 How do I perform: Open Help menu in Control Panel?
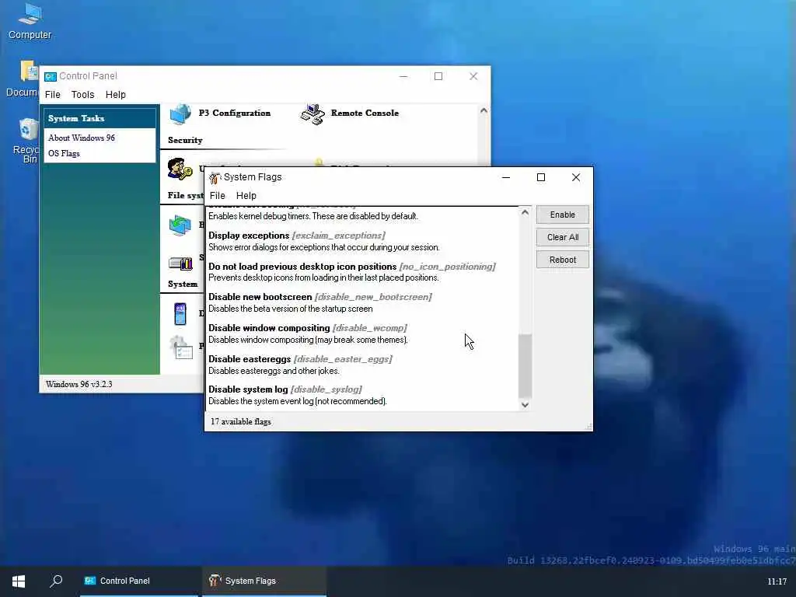[x=115, y=95]
